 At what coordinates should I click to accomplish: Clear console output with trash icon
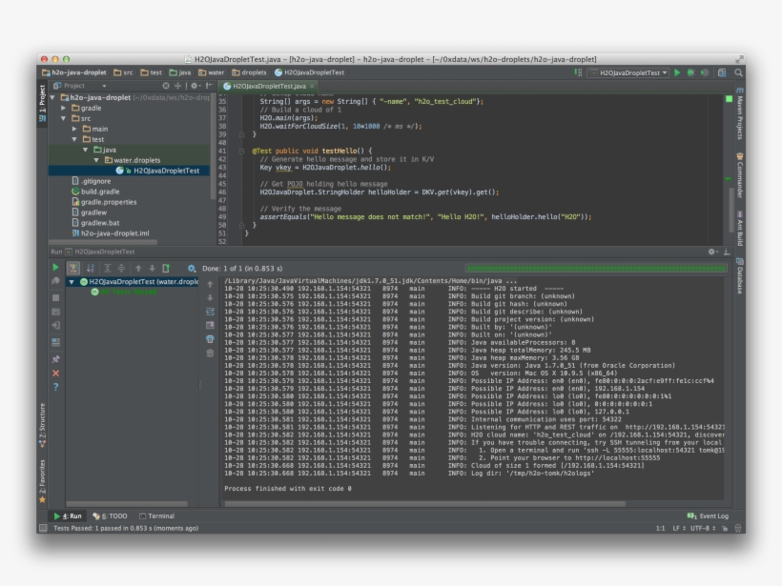[x=210, y=353]
